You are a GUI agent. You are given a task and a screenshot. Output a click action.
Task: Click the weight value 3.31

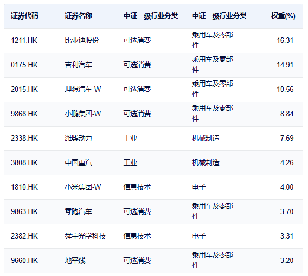pyautogui.click(x=287, y=236)
